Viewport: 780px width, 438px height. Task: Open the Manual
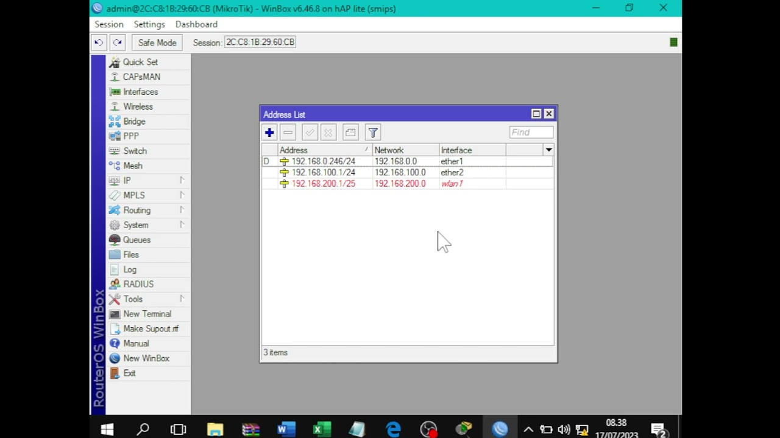(136, 343)
